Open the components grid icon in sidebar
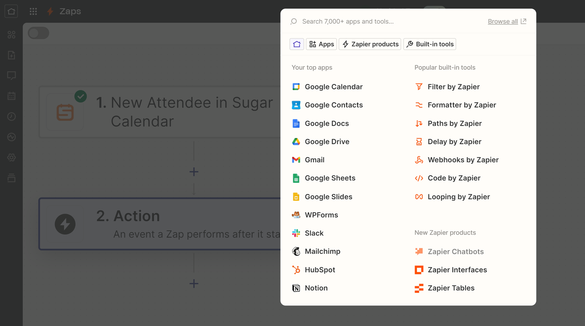Viewport: 585px width, 326px height. [x=11, y=35]
